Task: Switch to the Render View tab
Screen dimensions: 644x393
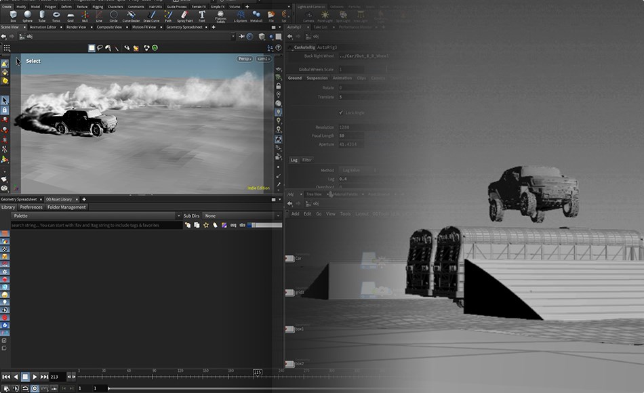Action: click(x=75, y=27)
